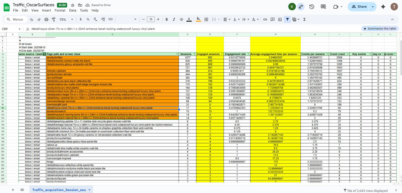Image resolution: width=402 pixels, height=193 pixels.
Task: Open the comments panel icon
Action: click(323, 7)
